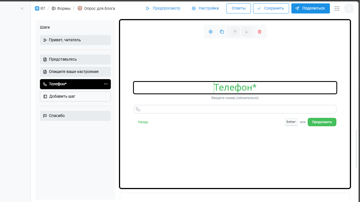360x202 pixels.
Task: Share the form via Поделиться
Action: (310, 8)
